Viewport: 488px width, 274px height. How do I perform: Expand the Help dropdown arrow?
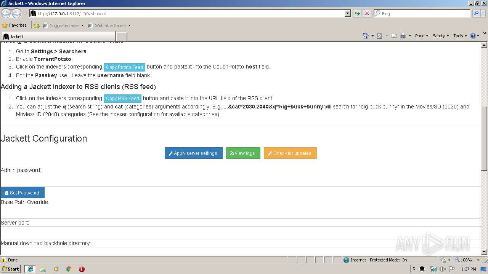478,36
